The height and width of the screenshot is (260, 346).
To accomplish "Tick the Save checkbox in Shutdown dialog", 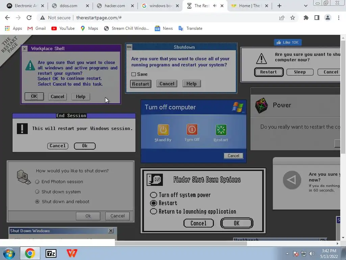I will 133,74.
